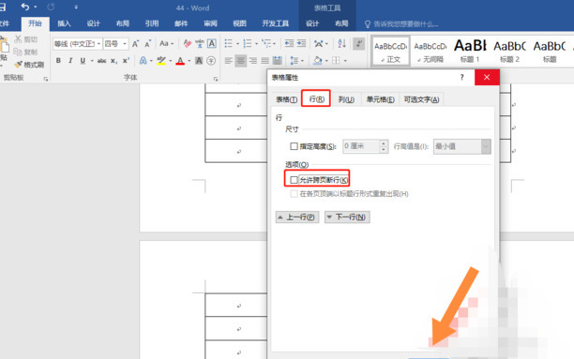Click increase indent icon

click(302, 44)
